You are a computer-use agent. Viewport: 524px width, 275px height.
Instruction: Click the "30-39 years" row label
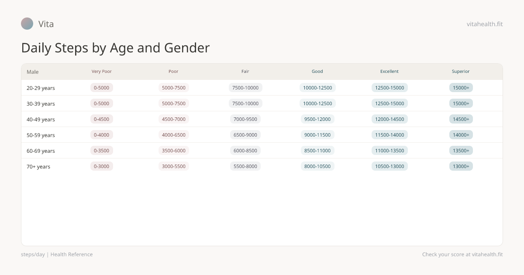(x=41, y=104)
